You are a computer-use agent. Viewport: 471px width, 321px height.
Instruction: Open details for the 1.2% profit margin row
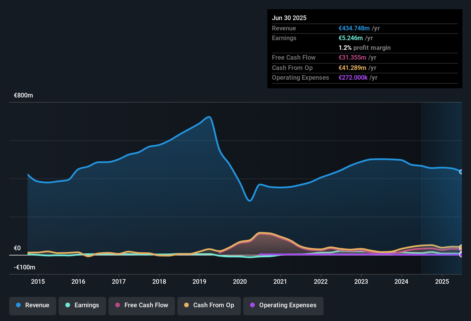coord(364,48)
